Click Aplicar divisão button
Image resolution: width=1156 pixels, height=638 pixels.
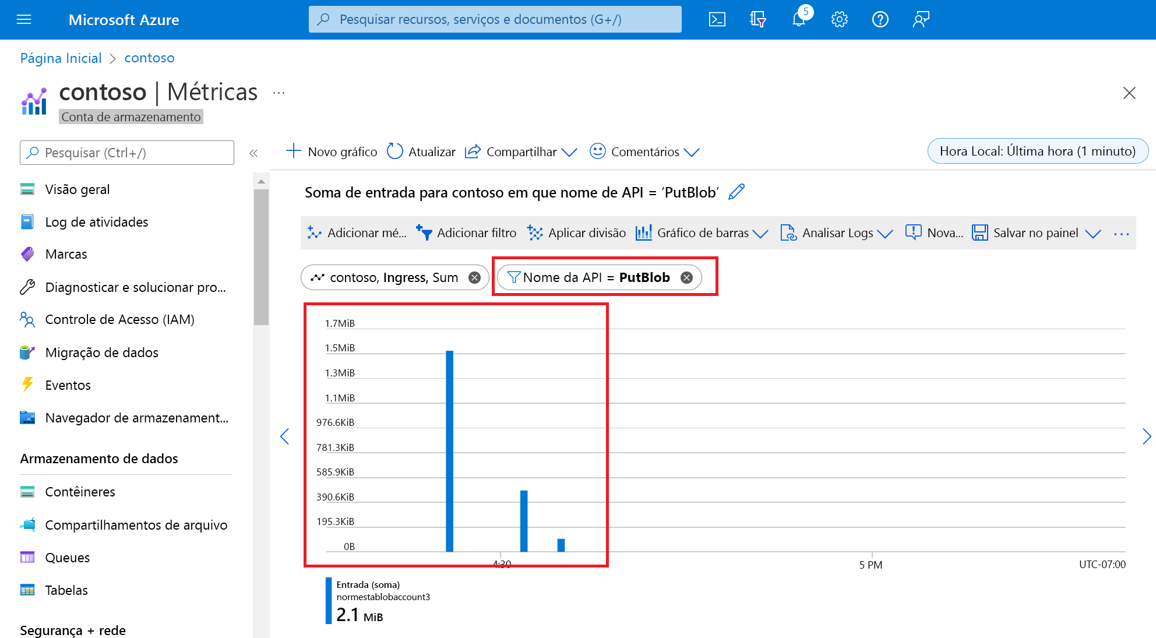click(576, 233)
